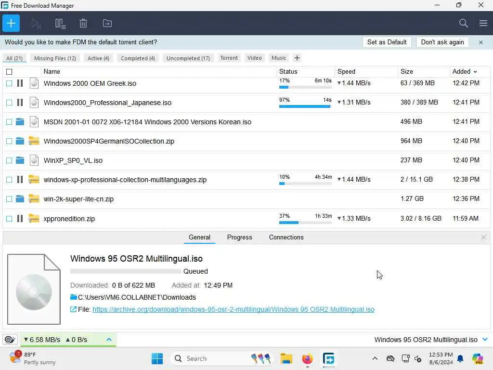
Task: Toggle snail speed mode icon
Action: [10, 340]
